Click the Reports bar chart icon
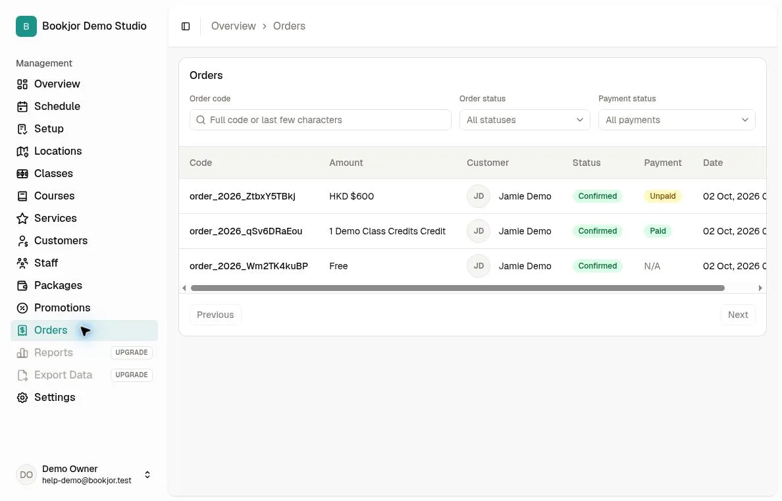The width and height of the screenshot is (782, 501). coord(22,353)
